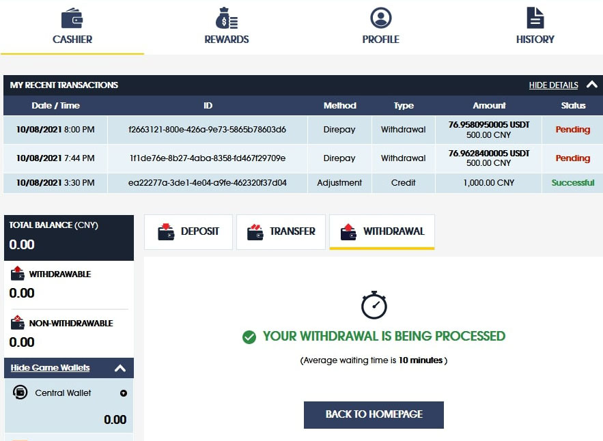This screenshot has width=603, height=441.
Task: Select the Withdrawal tab
Action: (382, 231)
